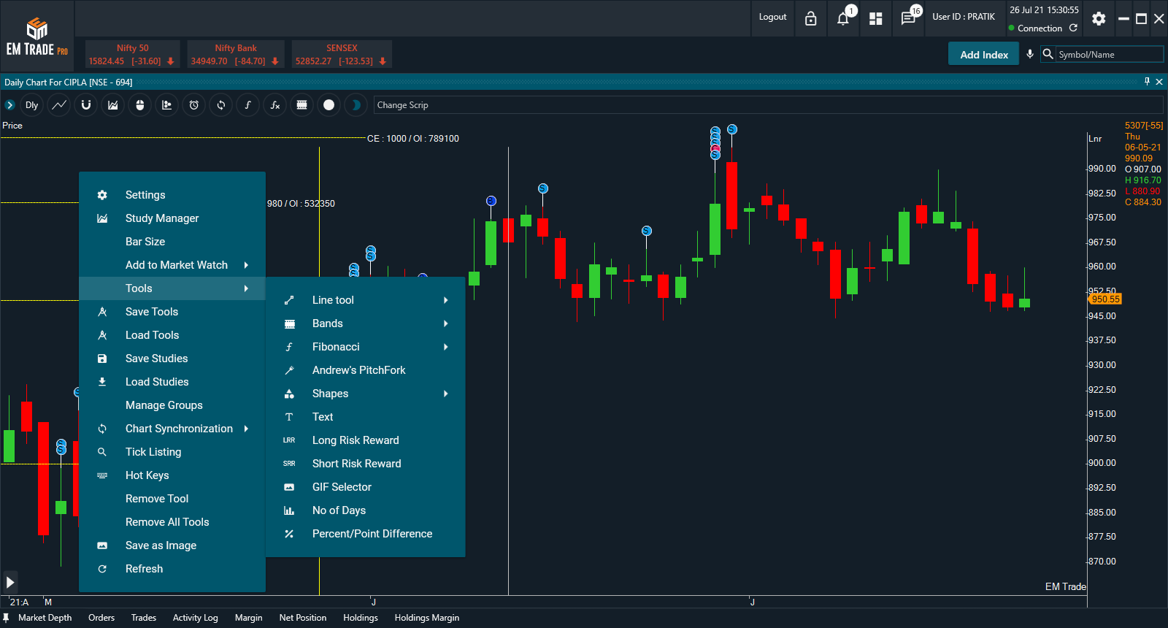Open the bell notifications icon
Screen dimensions: 1168x628
point(843,18)
